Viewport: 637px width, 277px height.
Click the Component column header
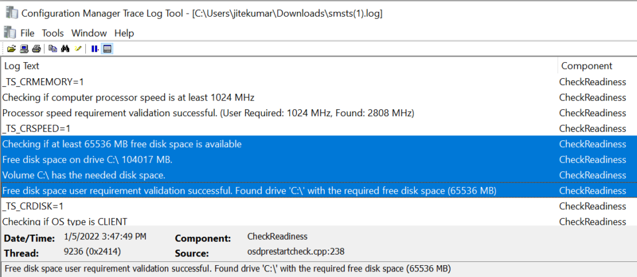tap(597, 66)
